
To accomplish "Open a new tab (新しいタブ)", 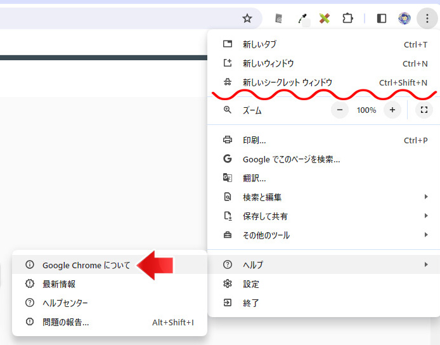I will coord(324,44).
